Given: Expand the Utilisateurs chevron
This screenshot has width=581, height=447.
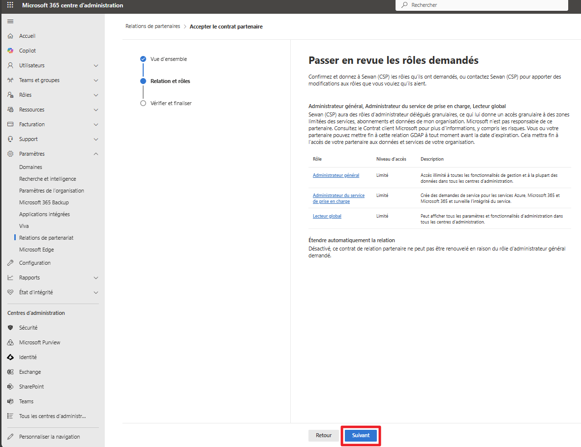Looking at the screenshot, I should 96,65.
